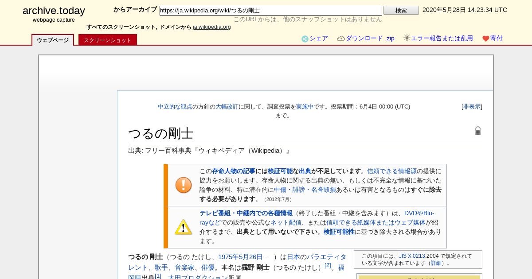Click the つるの剛士 article heading

click(160, 133)
